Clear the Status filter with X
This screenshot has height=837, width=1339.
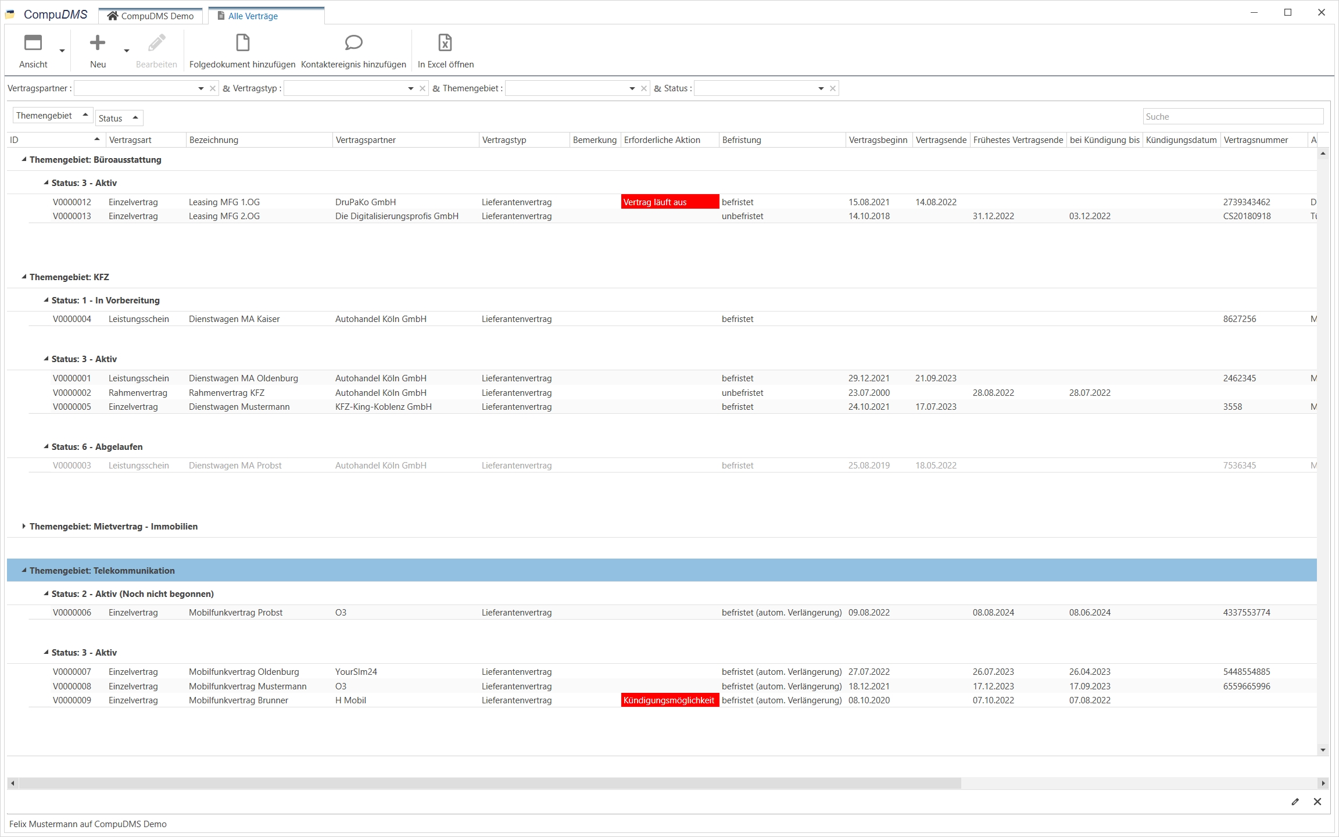833,88
